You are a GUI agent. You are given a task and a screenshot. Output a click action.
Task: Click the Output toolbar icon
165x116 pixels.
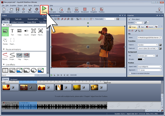pos(61,10)
